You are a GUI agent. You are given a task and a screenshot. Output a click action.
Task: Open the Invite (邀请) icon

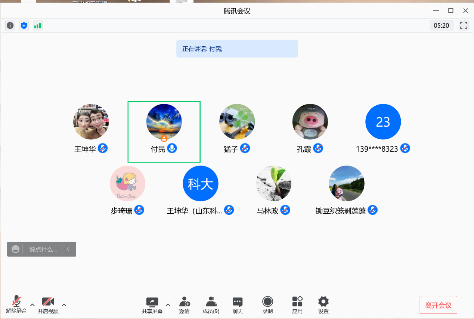click(x=184, y=305)
